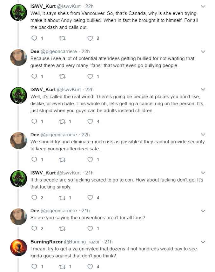Open BurningRazor's flaming skull avatar
The width and height of the screenshot is (215, 272).
tap(18, 248)
